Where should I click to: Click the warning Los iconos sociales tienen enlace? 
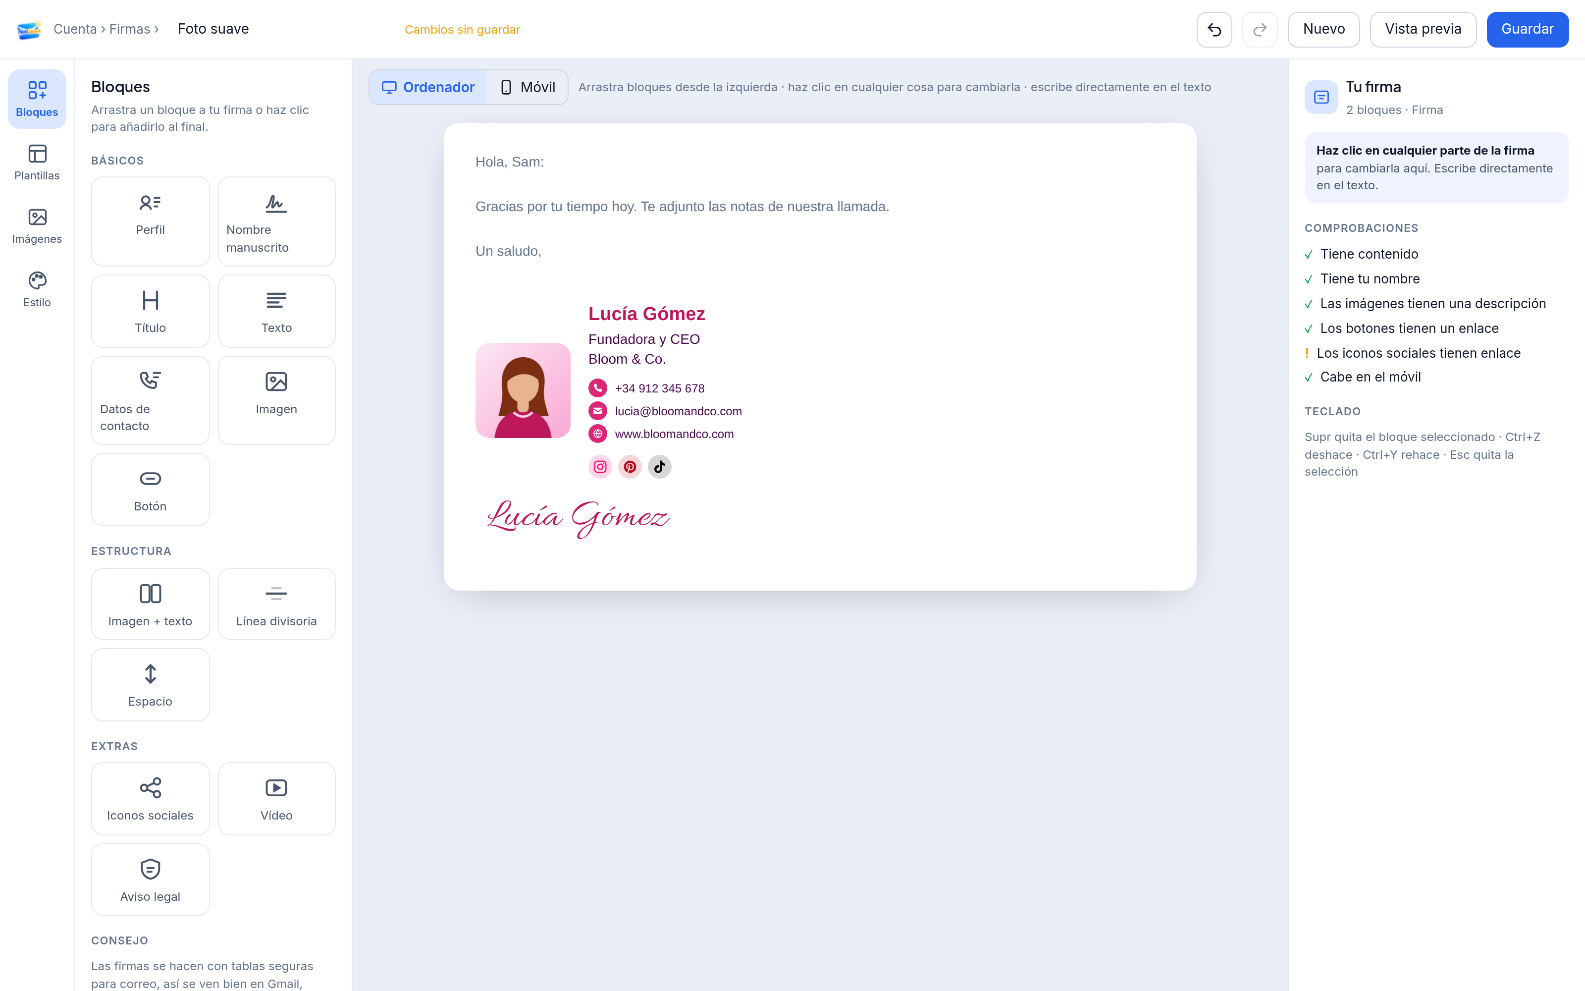point(1412,353)
